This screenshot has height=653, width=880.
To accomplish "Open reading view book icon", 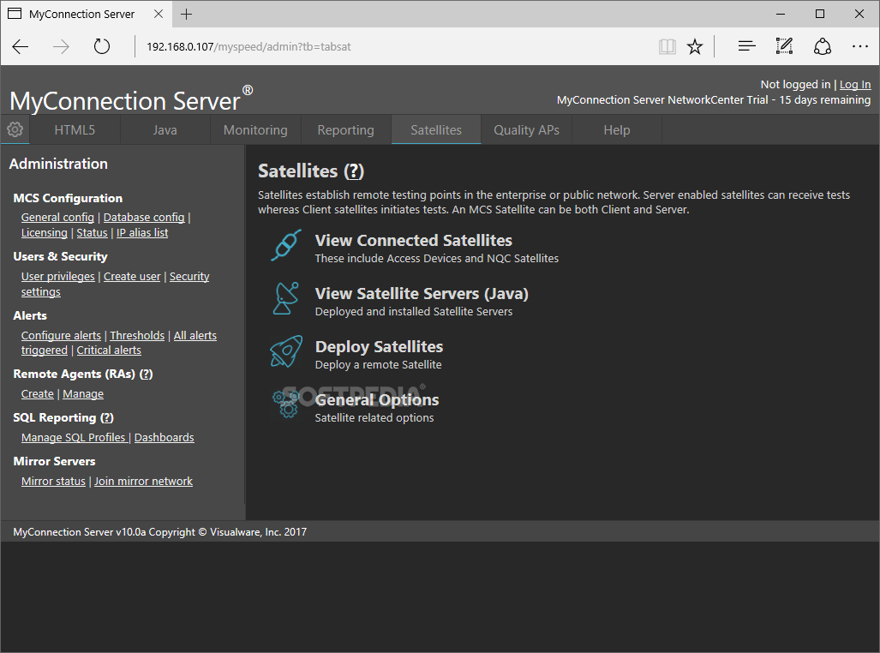I will coord(667,46).
